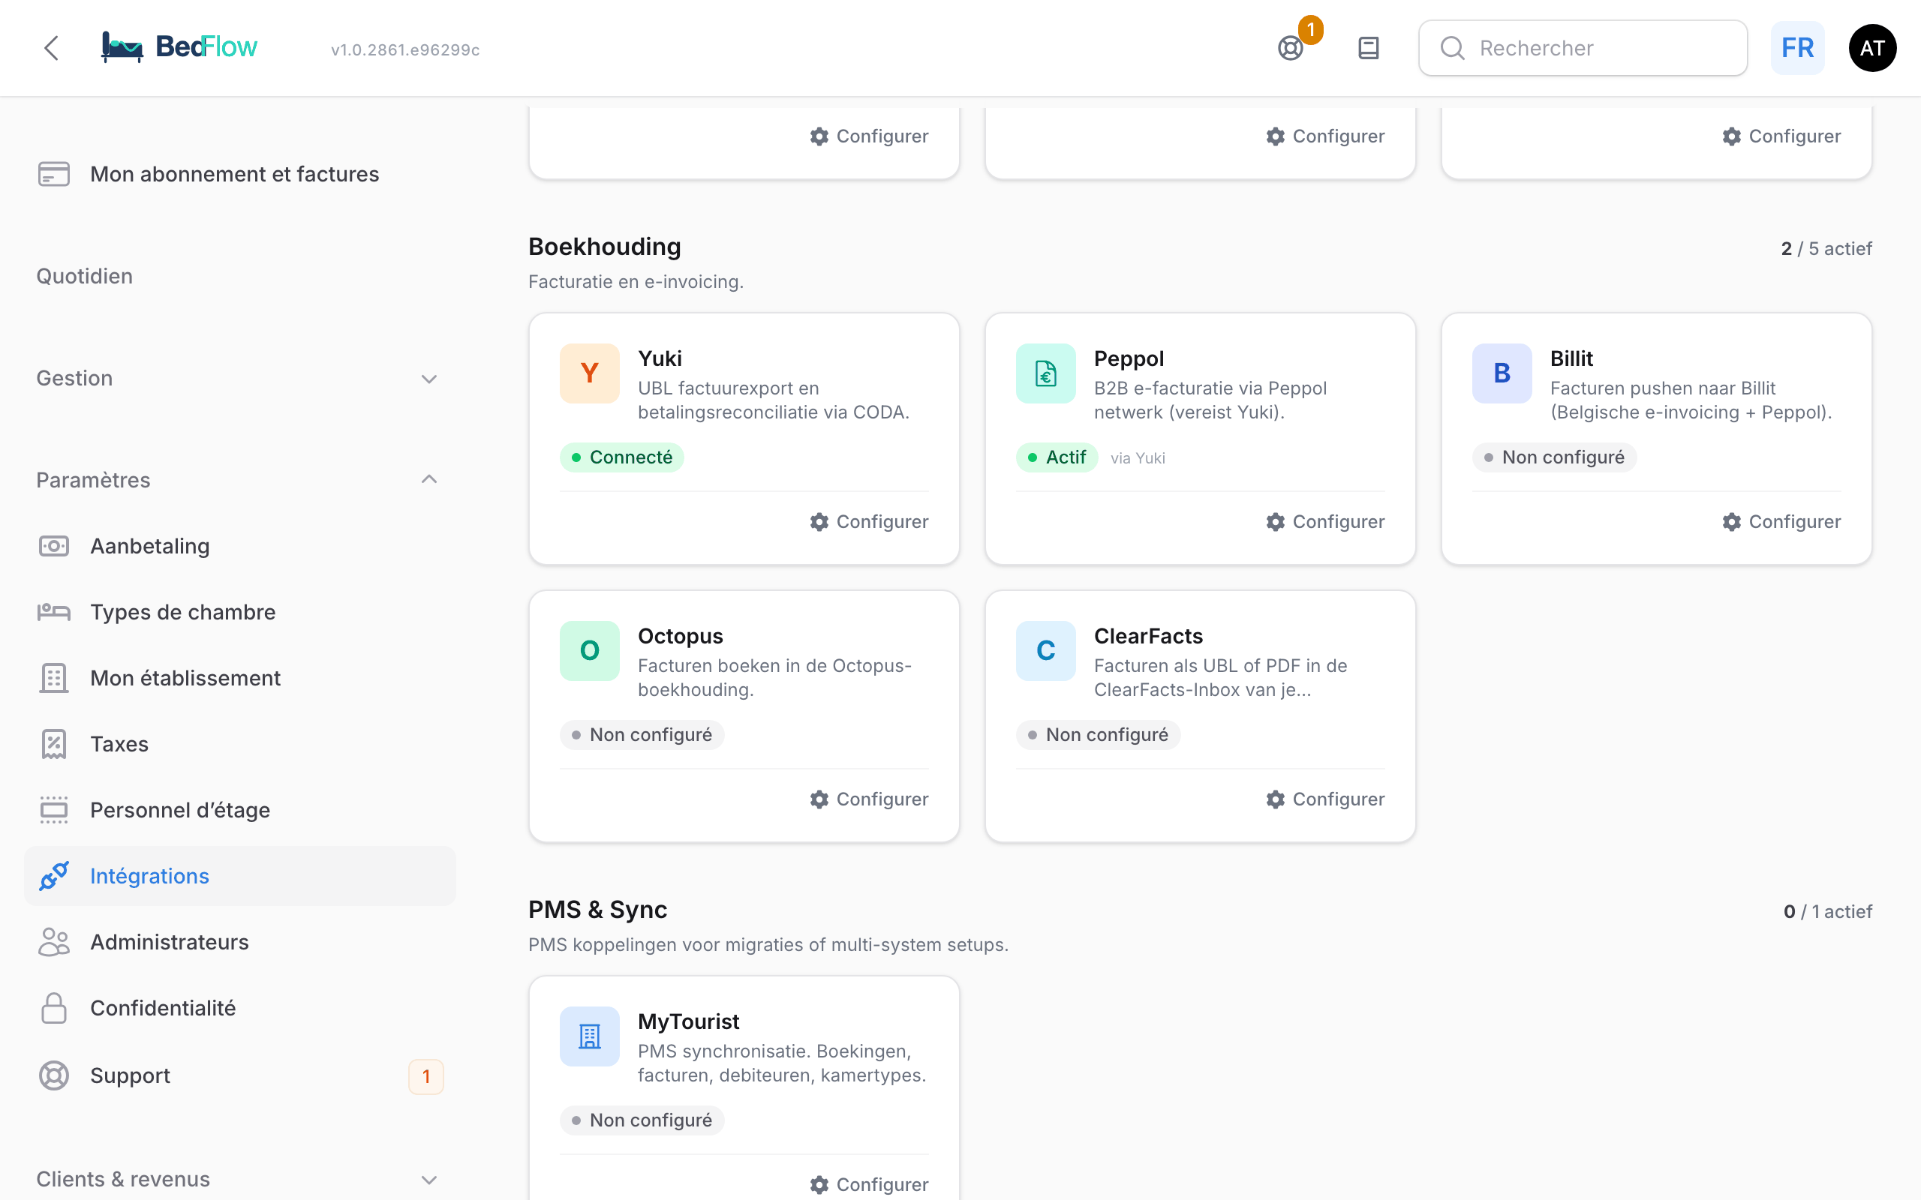Click Octopus's Non configuré badge
The image size is (1921, 1200).
[642, 735]
